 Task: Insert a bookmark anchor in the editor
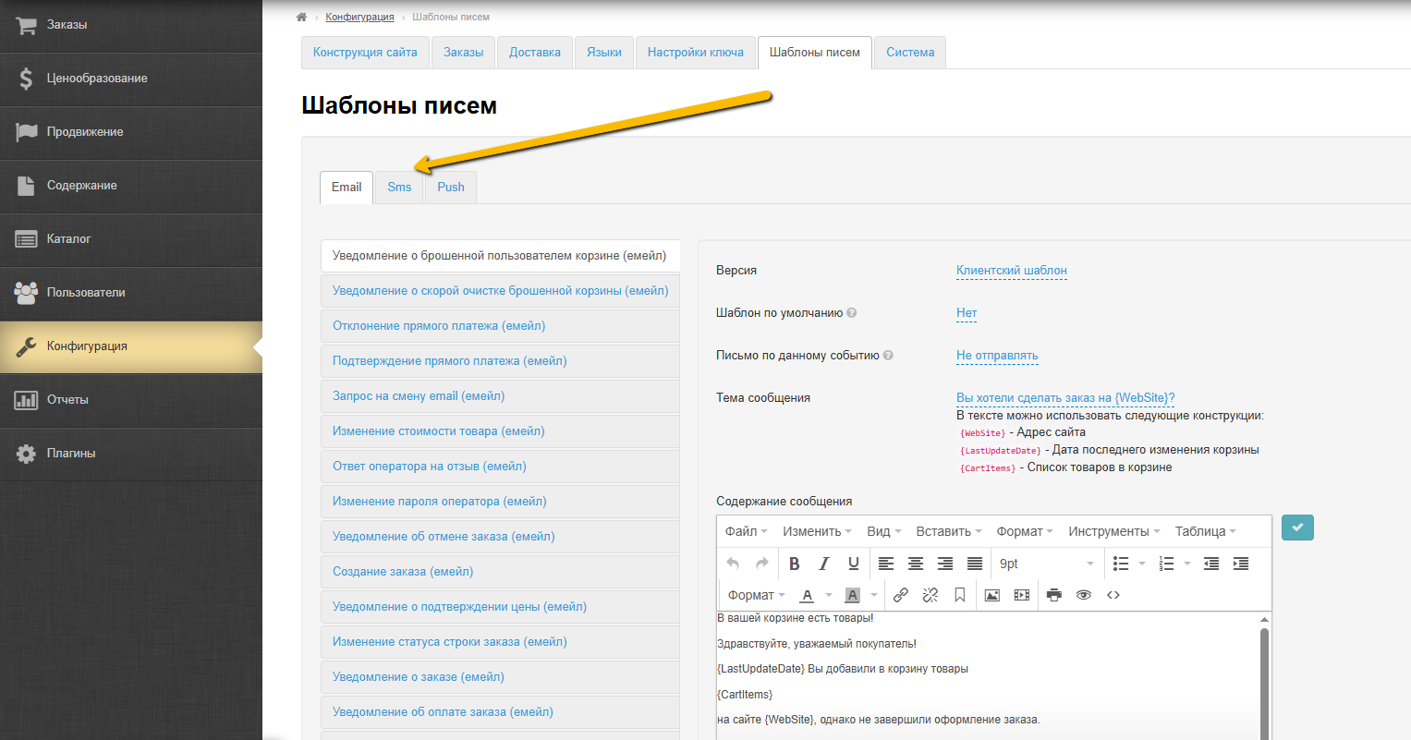(960, 595)
